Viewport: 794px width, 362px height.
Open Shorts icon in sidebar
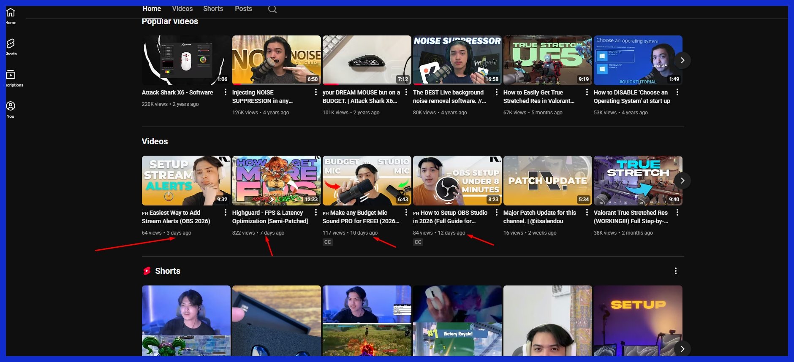pyautogui.click(x=11, y=43)
